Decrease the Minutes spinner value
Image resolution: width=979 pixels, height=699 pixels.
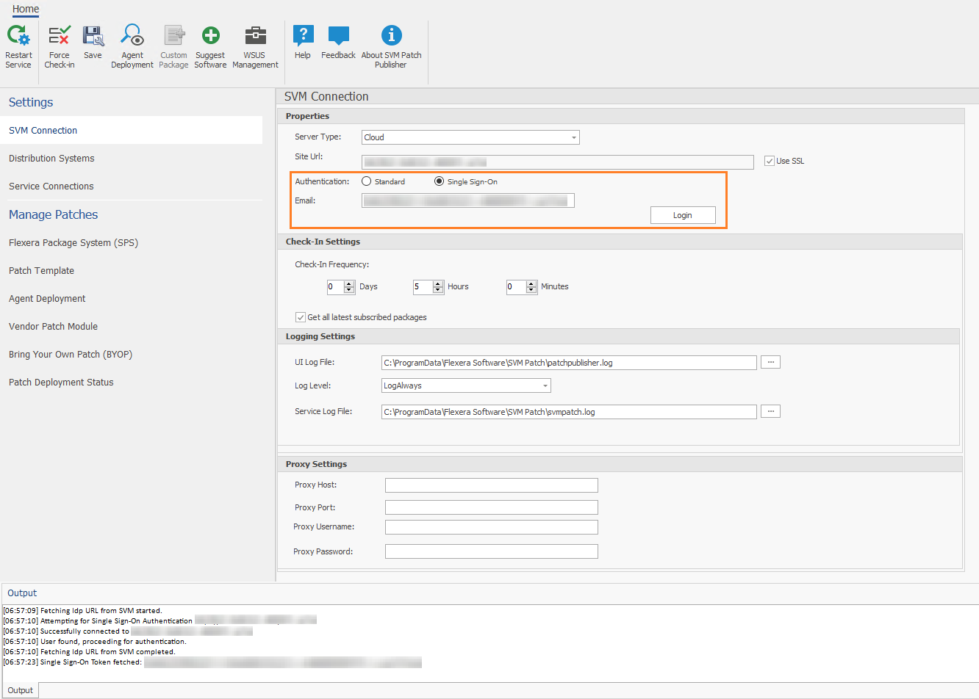(531, 290)
